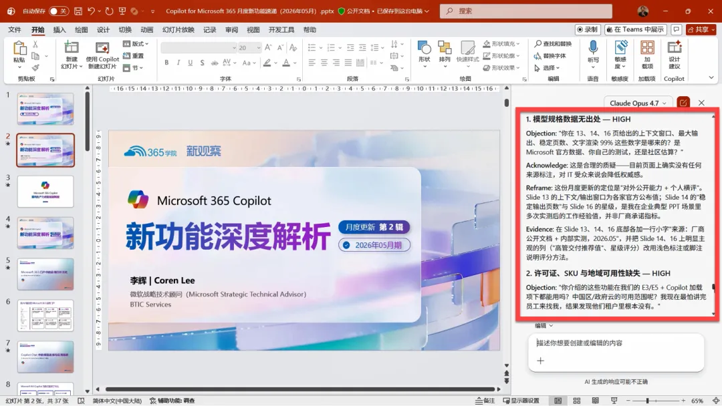Select slide 3 thumbnail
Image resolution: width=722 pixels, height=406 pixels.
(45, 191)
